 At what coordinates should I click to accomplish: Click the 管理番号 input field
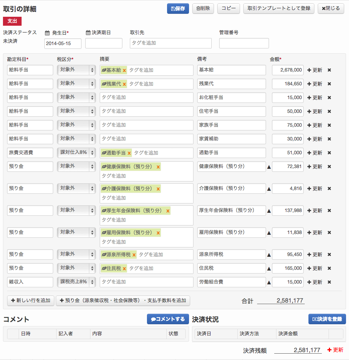(x=244, y=43)
